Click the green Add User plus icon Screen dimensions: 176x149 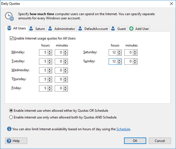131,29
